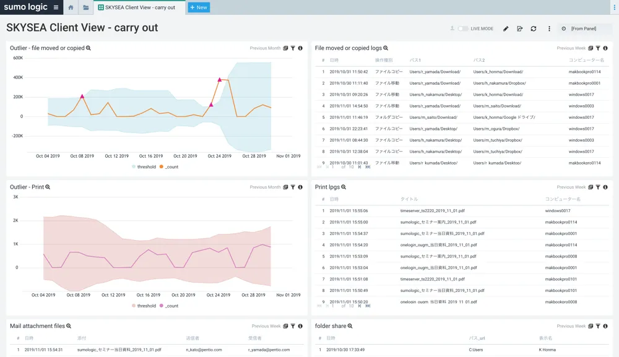This screenshot has height=357, width=619.
Task: Select the n_kato@pentio.com sender cell
Action: [204, 350]
